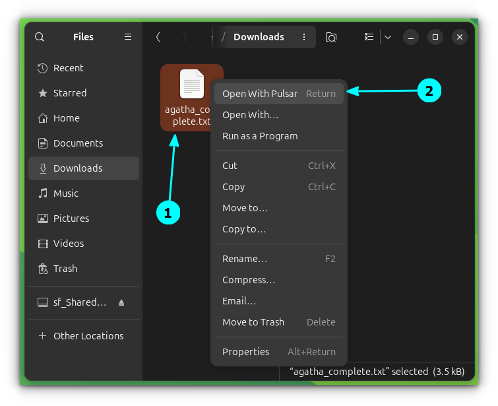Click the back navigation arrow

point(158,37)
